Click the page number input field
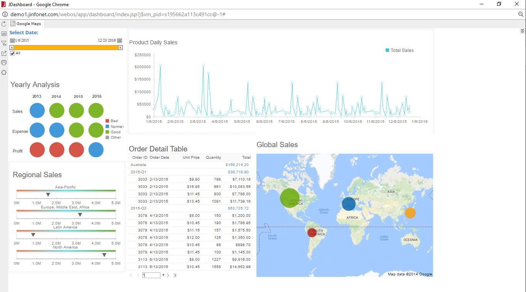 151,275
